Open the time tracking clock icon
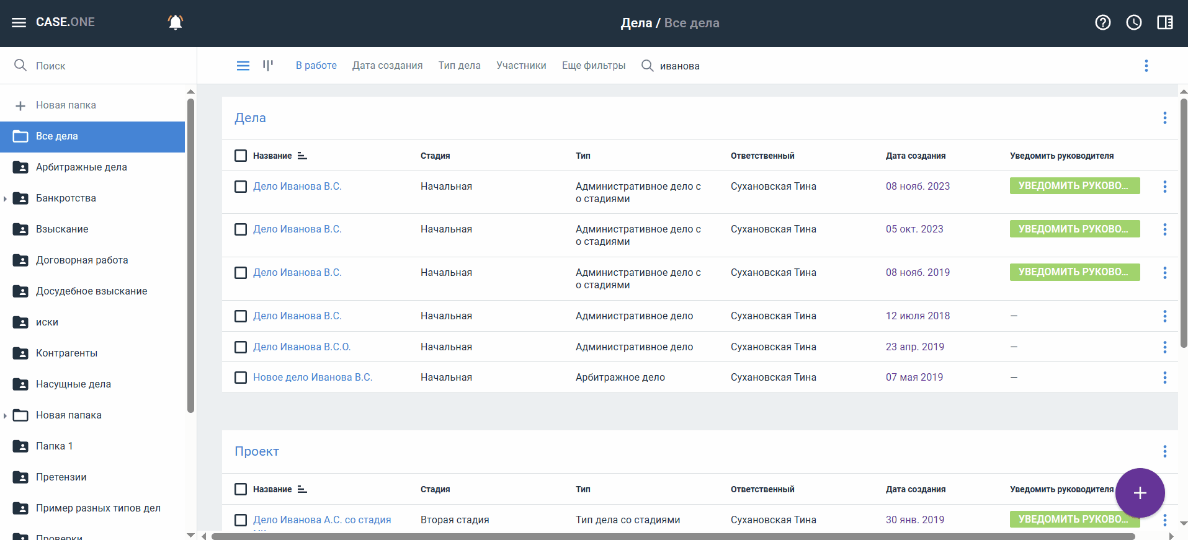 tap(1134, 22)
